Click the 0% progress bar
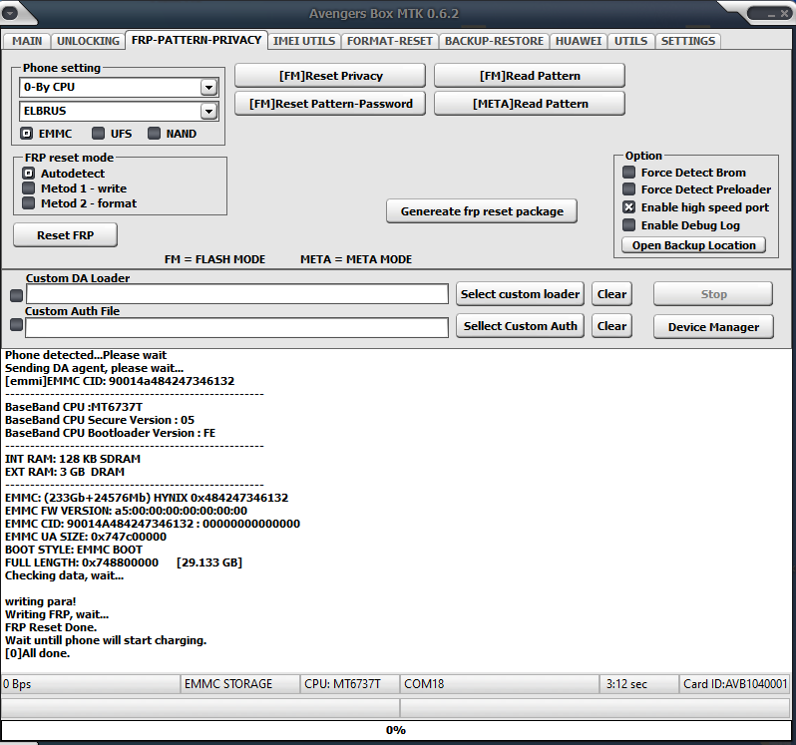Image resolution: width=796 pixels, height=745 pixels. click(396, 730)
